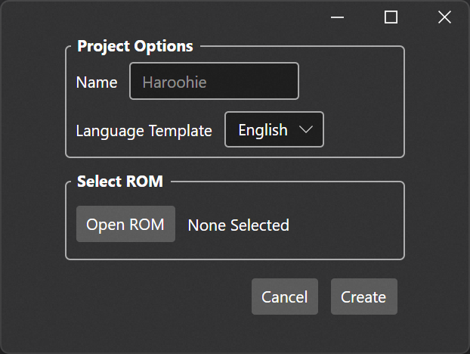
Task: Focus the project Name text field
Action: point(214,81)
